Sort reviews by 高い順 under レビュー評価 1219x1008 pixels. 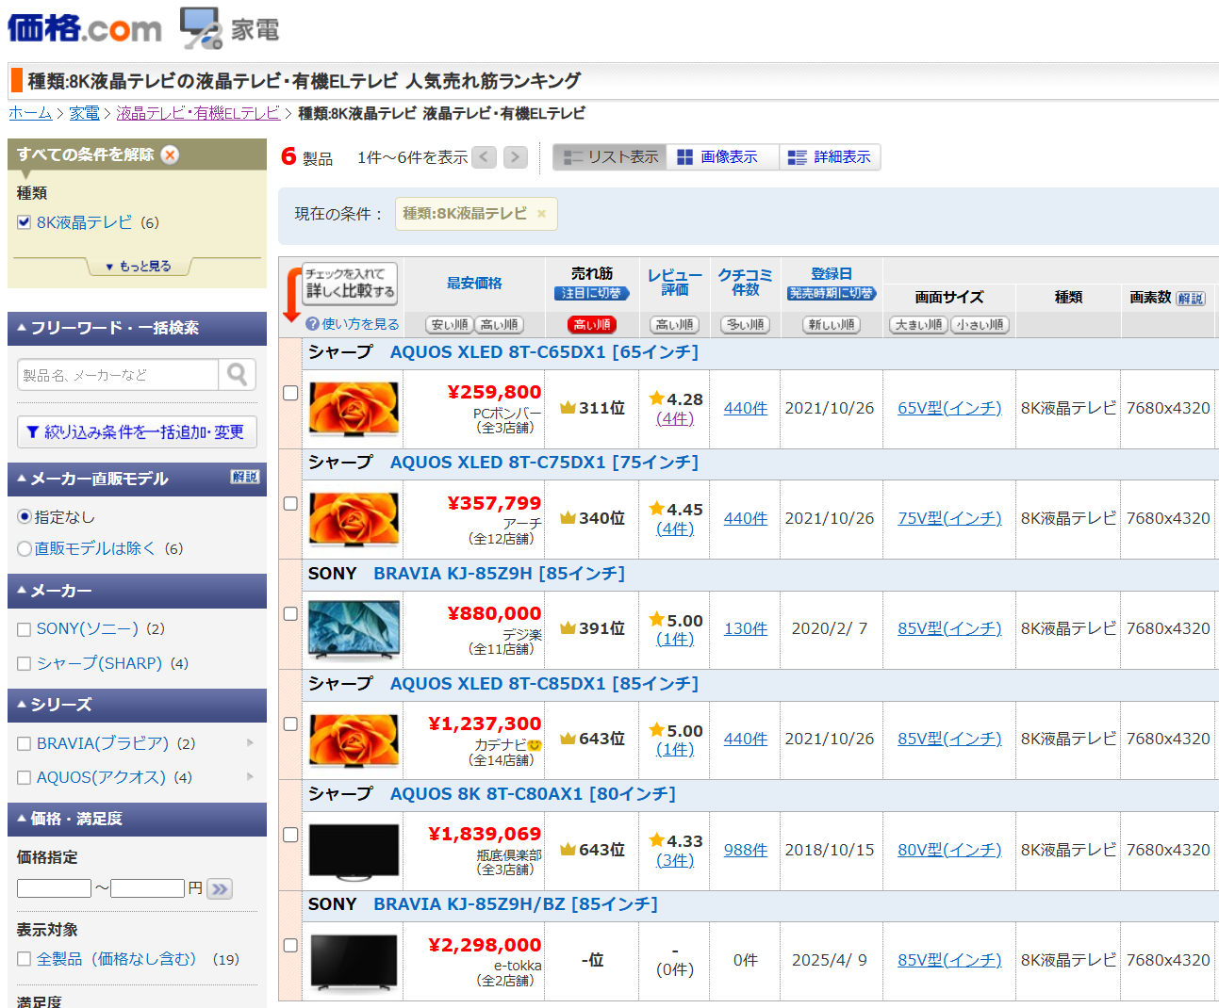(675, 325)
